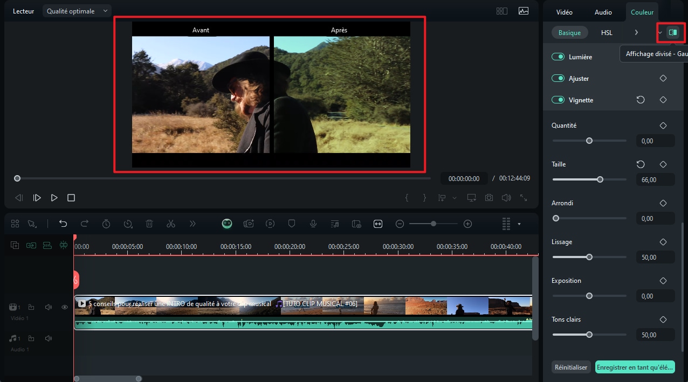Disable the Lumière toggle
The height and width of the screenshot is (382, 688).
558,57
